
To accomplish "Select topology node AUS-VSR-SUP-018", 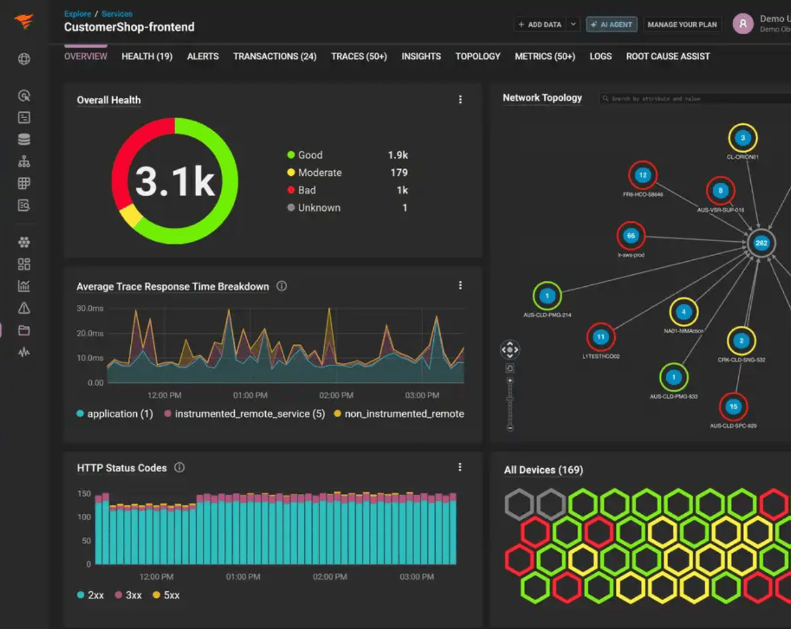I will [x=720, y=191].
